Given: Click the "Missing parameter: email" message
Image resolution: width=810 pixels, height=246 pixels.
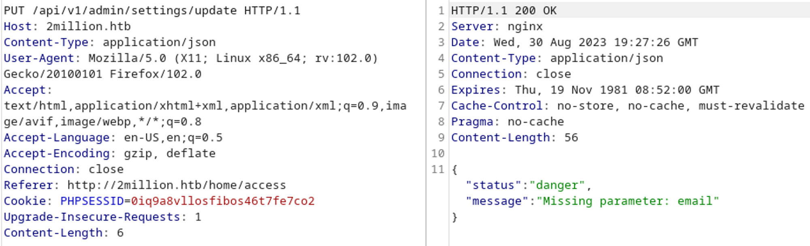Looking at the screenshot, I should pos(627,201).
